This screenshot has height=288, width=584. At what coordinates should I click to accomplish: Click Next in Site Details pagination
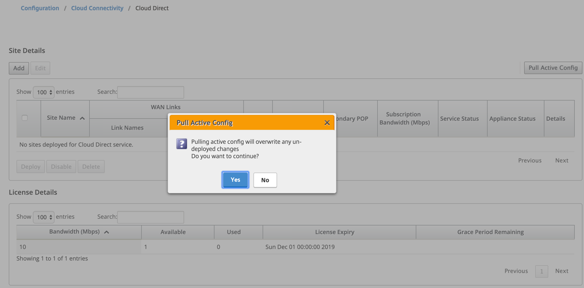click(562, 161)
